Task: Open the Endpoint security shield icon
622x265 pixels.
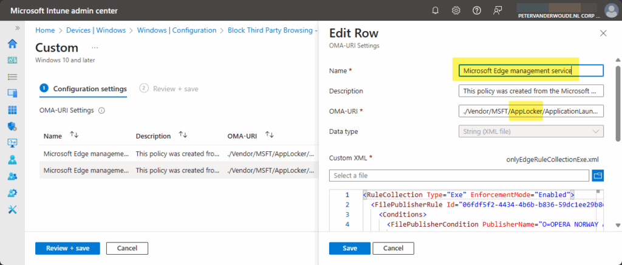Action: pyautogui.click(x=12, y=126)
